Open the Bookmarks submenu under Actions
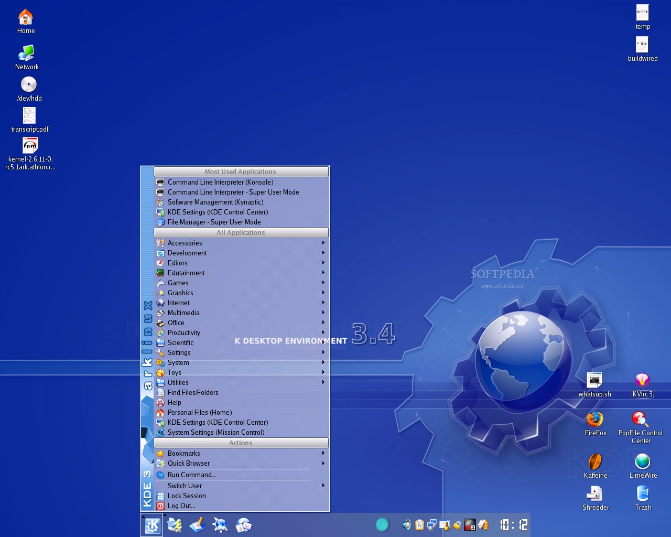The width and height of the screenshot is (671, 537). pos(183,453)
